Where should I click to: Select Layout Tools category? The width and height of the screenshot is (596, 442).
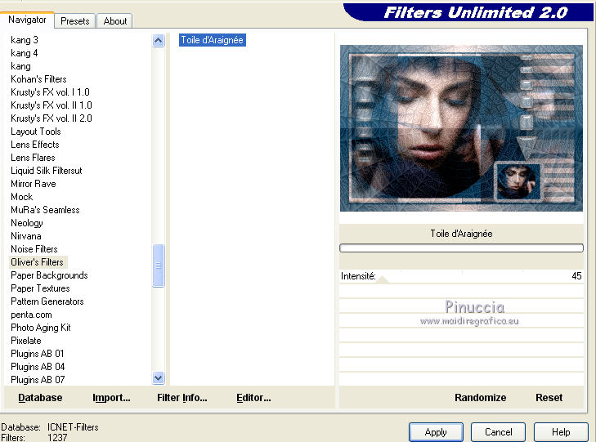tap(36, 132)
